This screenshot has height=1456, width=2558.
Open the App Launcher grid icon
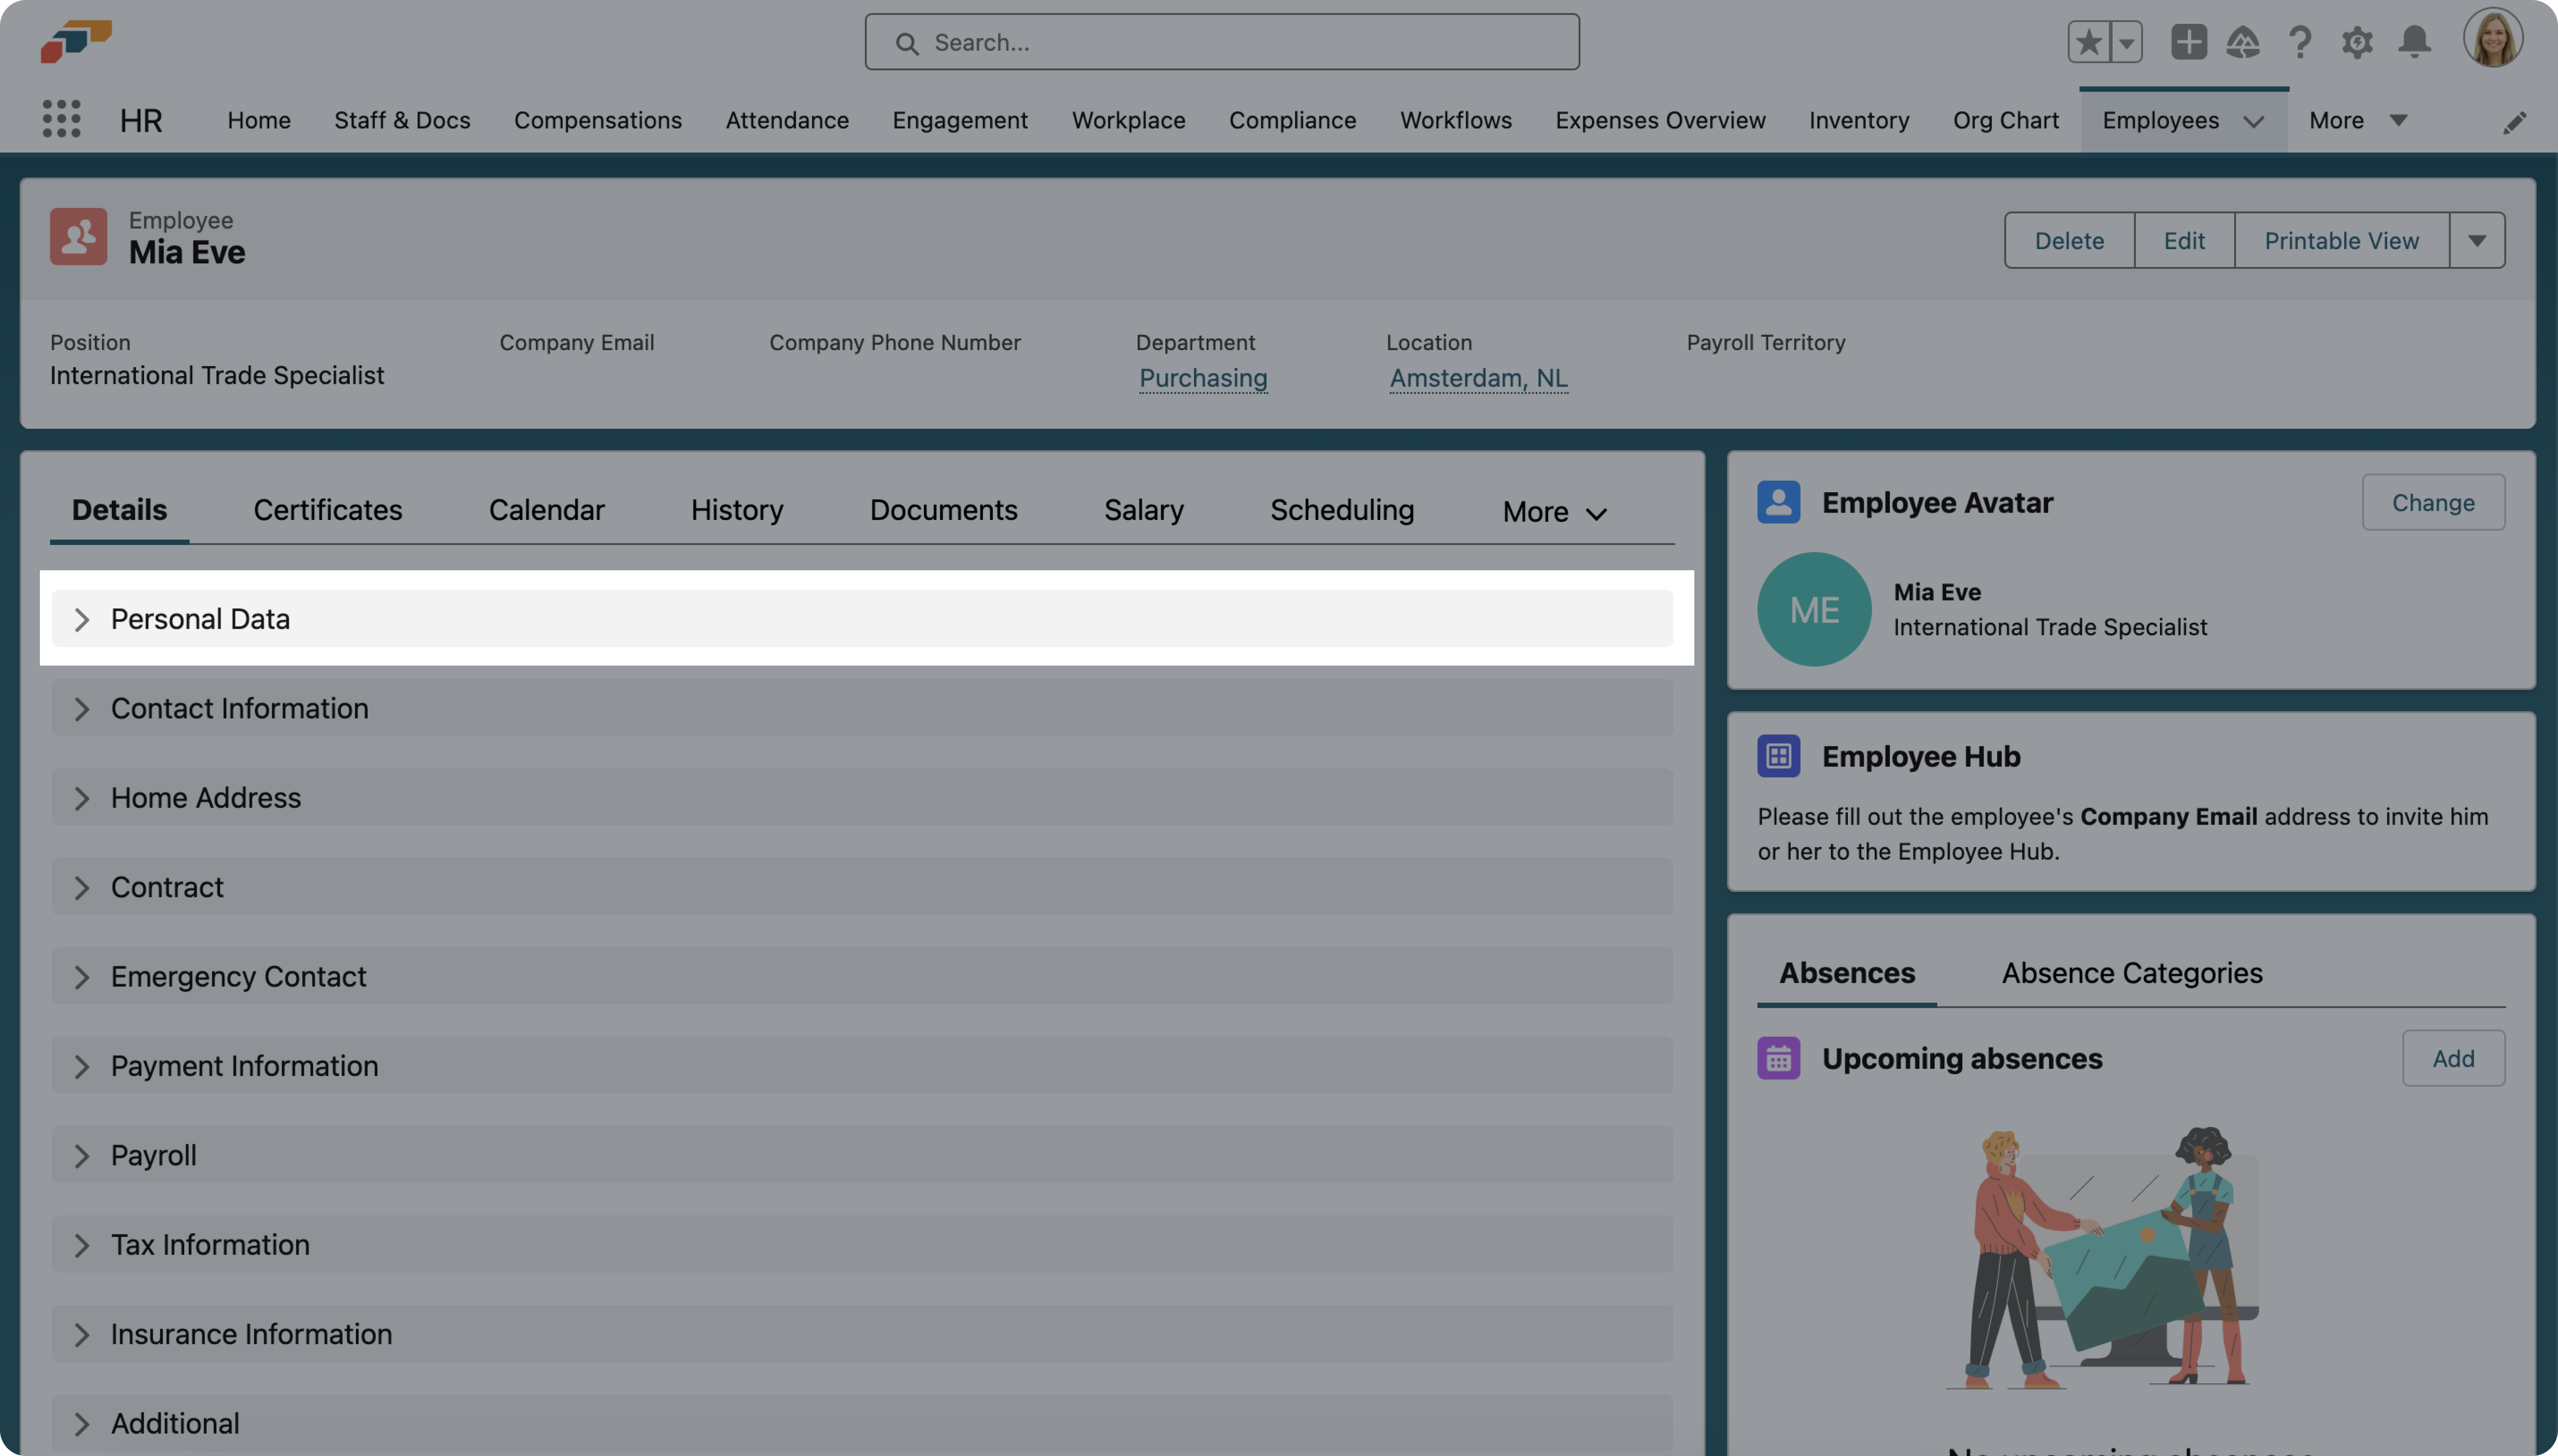(61, 120)
